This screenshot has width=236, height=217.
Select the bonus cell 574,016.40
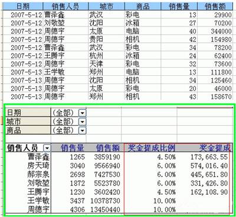[x=209, y=166]
